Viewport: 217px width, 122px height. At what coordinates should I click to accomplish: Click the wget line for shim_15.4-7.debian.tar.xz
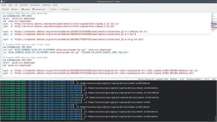tap(76, 32)
